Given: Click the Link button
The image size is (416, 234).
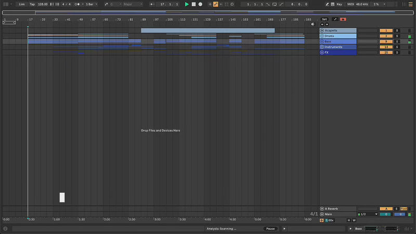Looking at the screenshot, I should click(22, 4).
